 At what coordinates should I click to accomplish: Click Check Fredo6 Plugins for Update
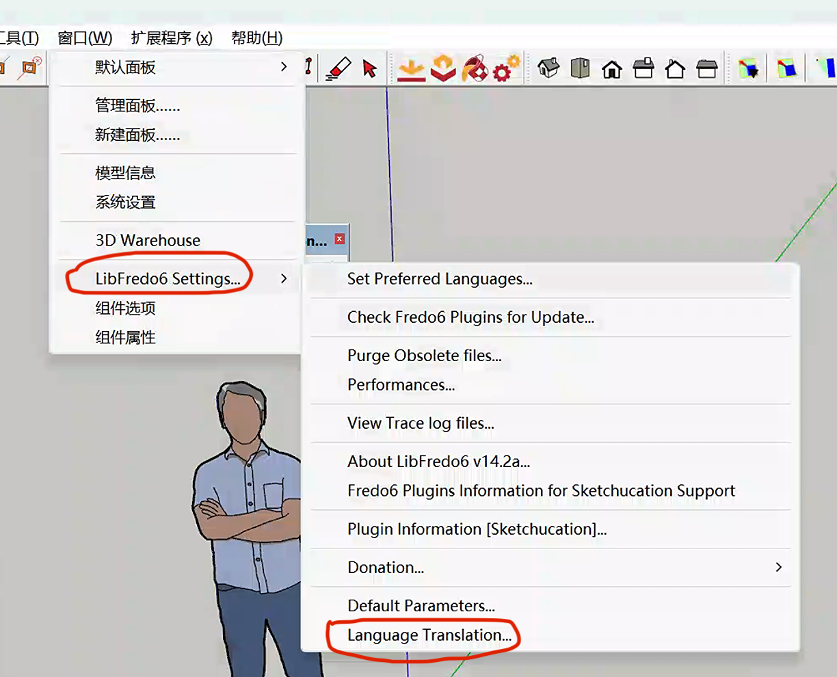(x=470, y=317)
